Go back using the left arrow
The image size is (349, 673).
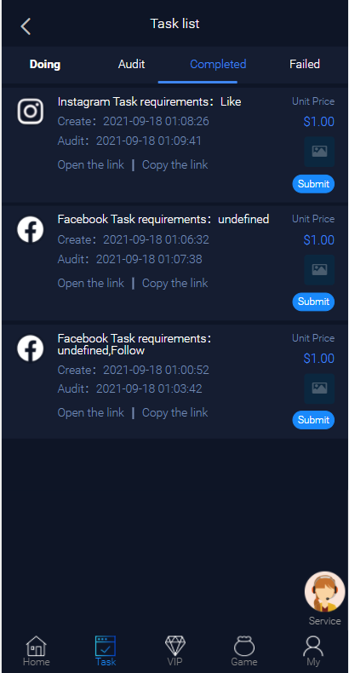click(x=26, y=26)
